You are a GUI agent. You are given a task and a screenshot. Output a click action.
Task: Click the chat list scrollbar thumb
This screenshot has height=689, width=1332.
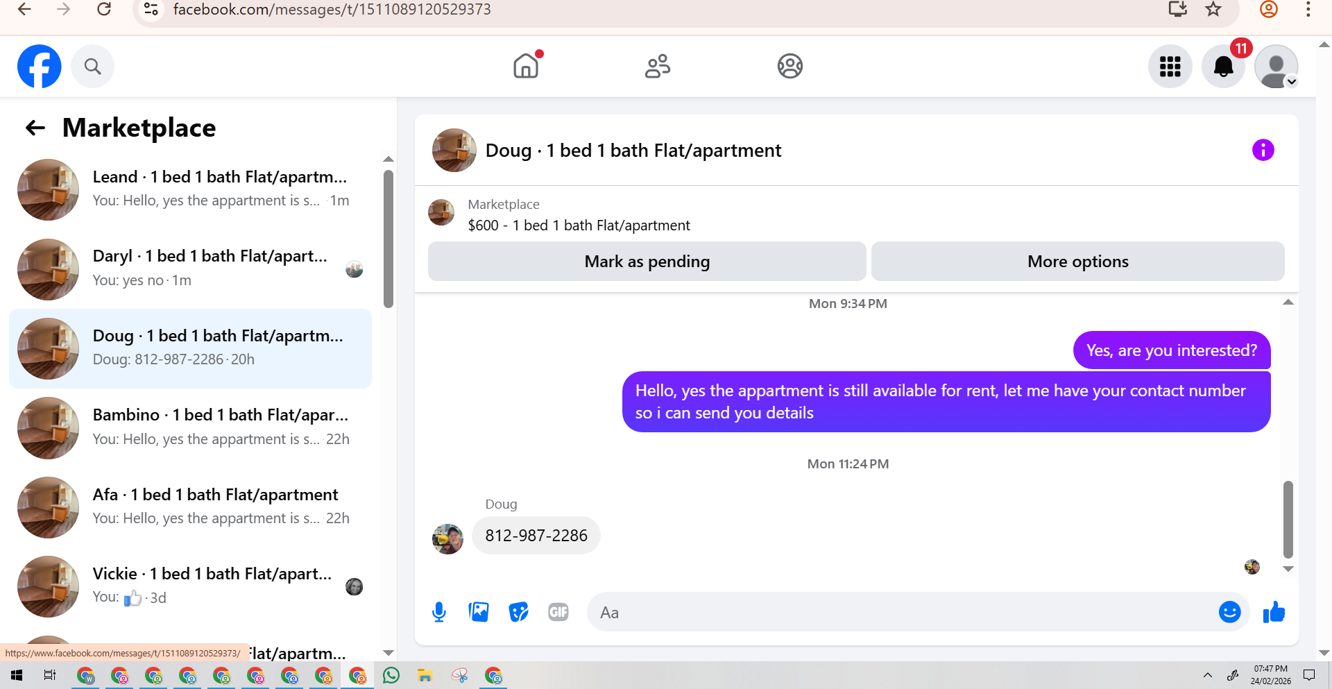(388, 239)
